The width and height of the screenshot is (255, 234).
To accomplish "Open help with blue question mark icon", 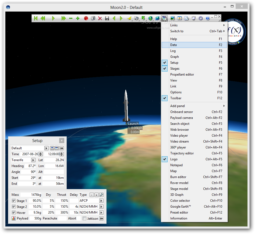I will [x=208, y=18].
